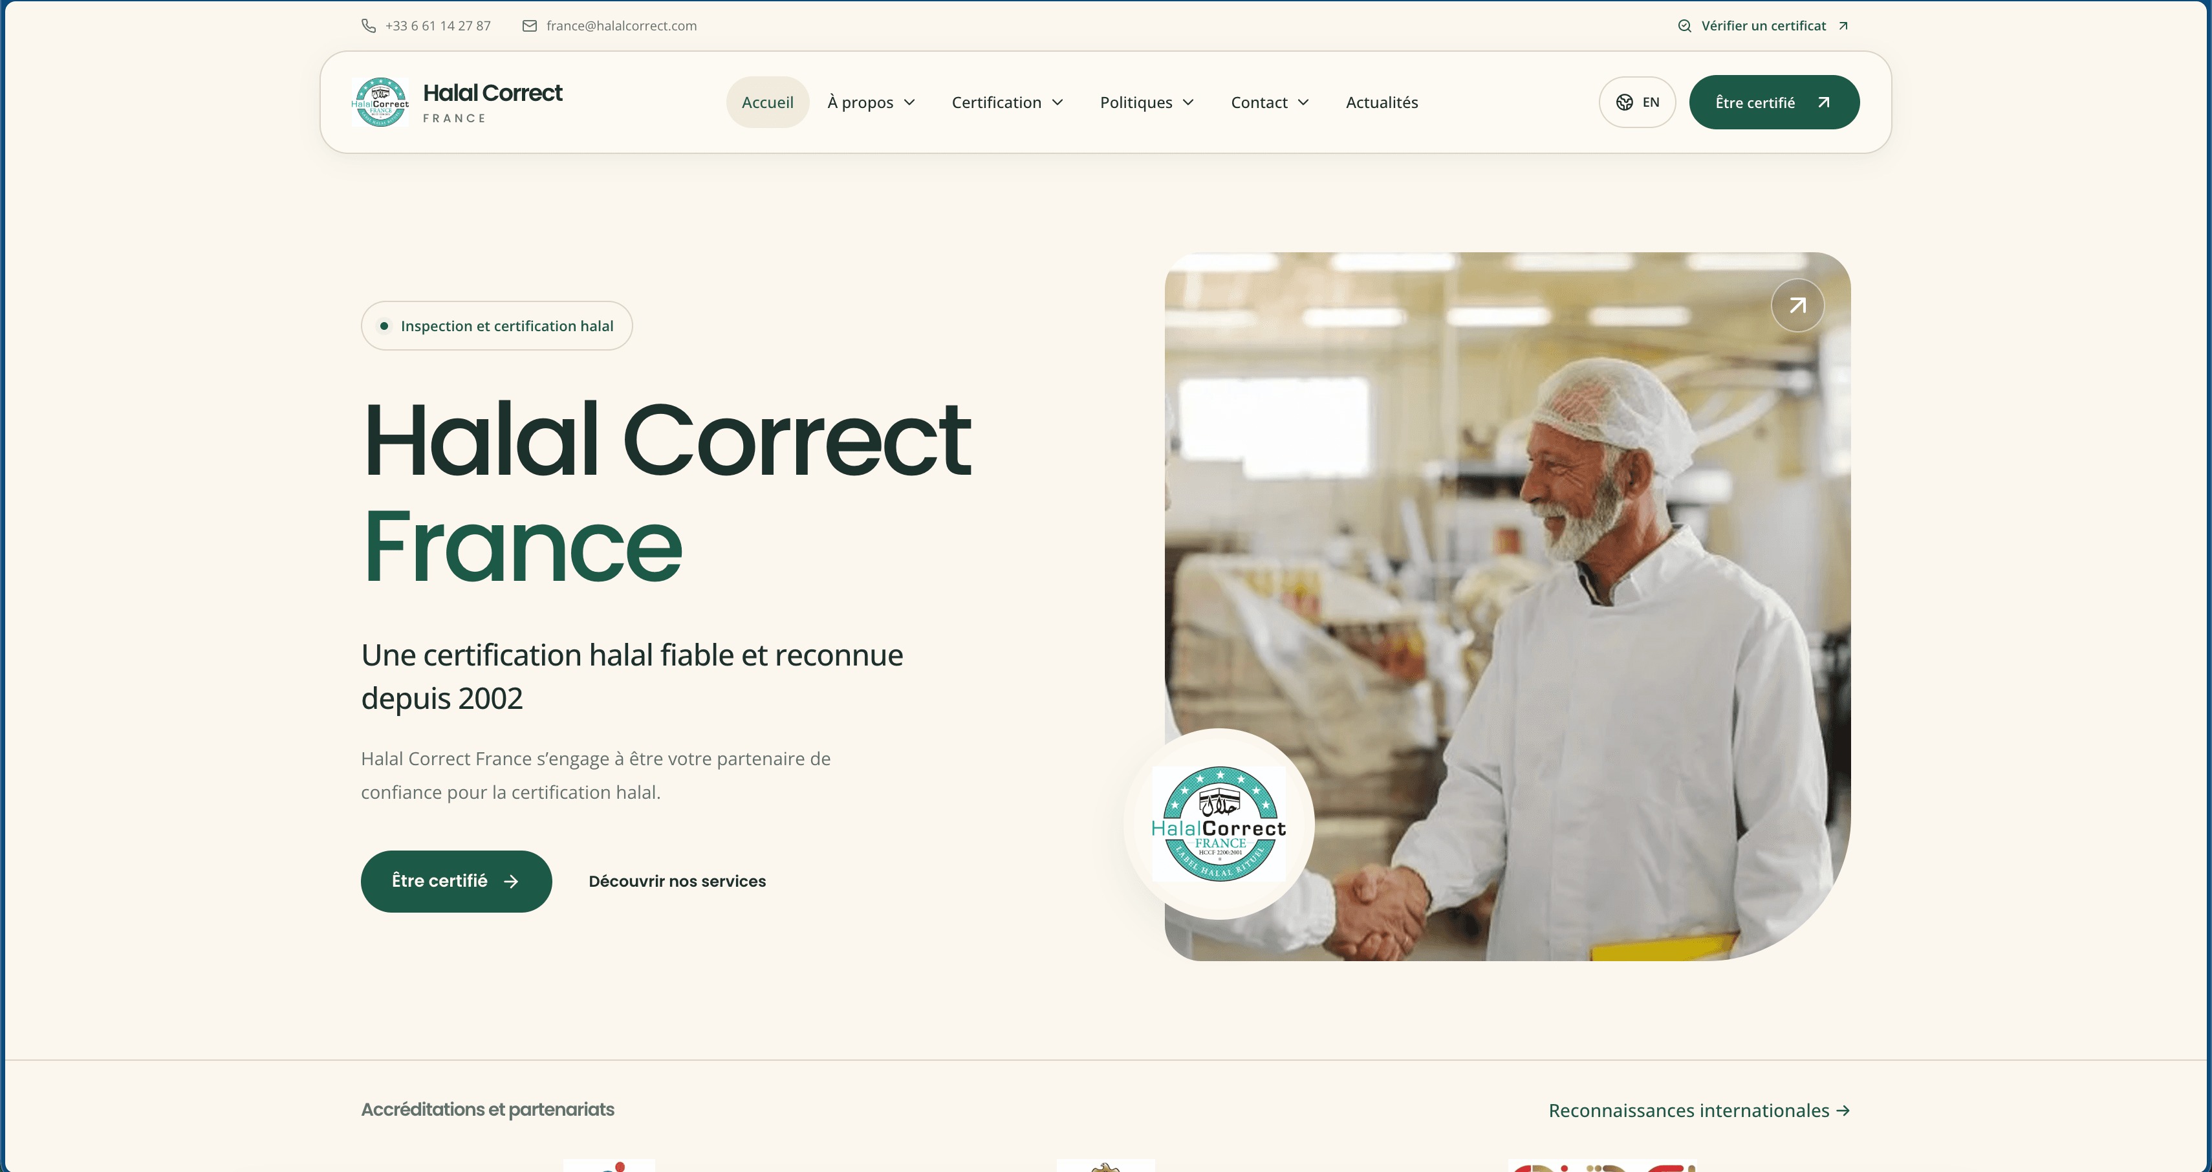
Task: Open the Contact menu label
Action: (x=1259, y=102)
